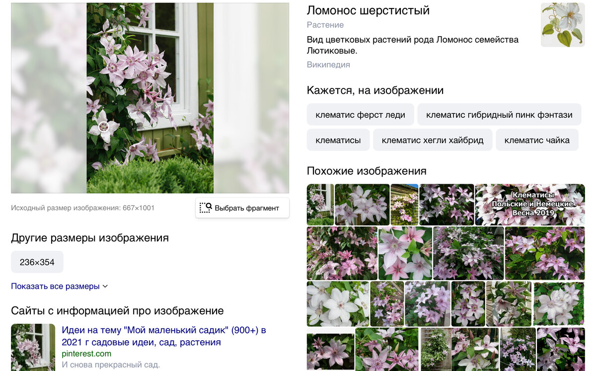This screenshot has height=371, width=596.
Task: Select the клематисы tag chip
Action: (x=338, y=140)
